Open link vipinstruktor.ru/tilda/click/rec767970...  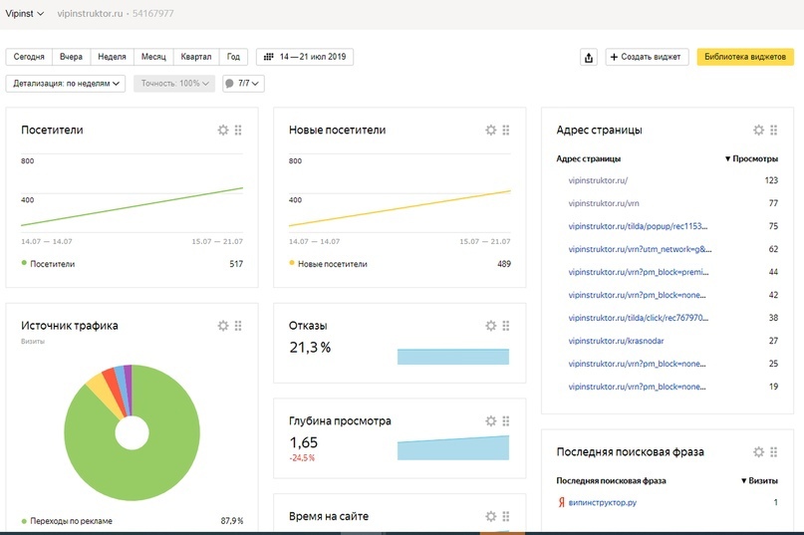[639, 318]
